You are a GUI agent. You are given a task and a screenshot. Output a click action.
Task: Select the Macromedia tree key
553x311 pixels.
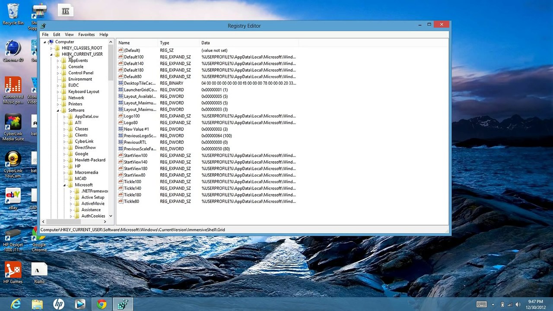[x=86, y=172]
